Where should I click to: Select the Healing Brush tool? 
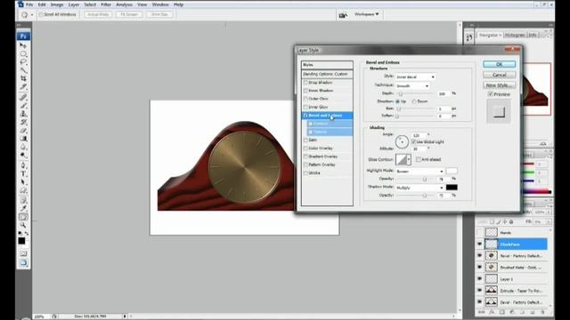click(x=23, y=97)
